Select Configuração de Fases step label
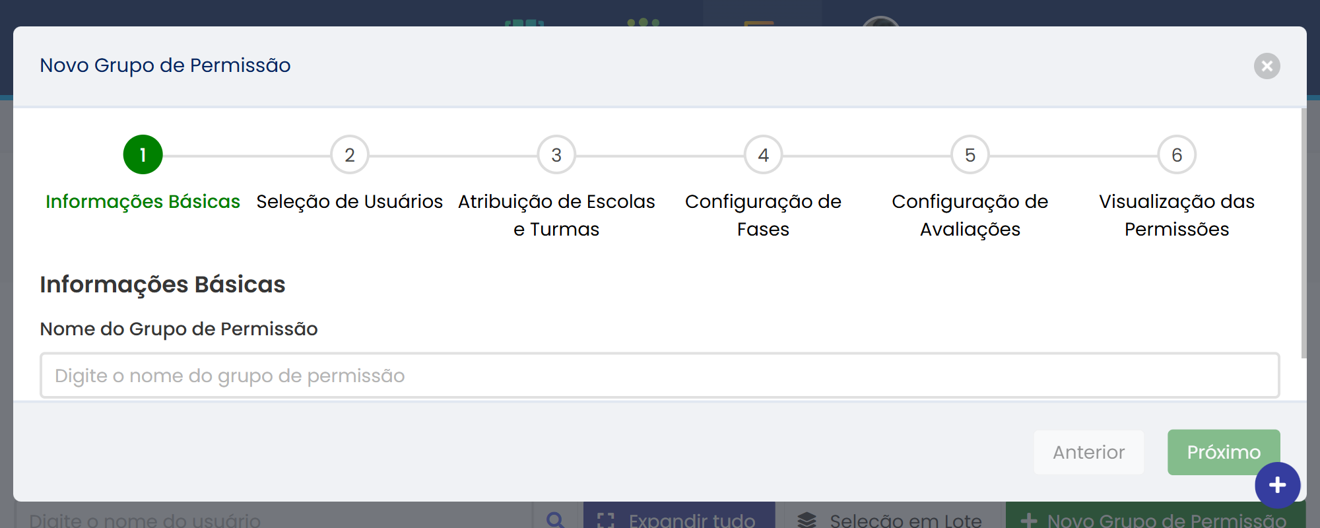 763,215
